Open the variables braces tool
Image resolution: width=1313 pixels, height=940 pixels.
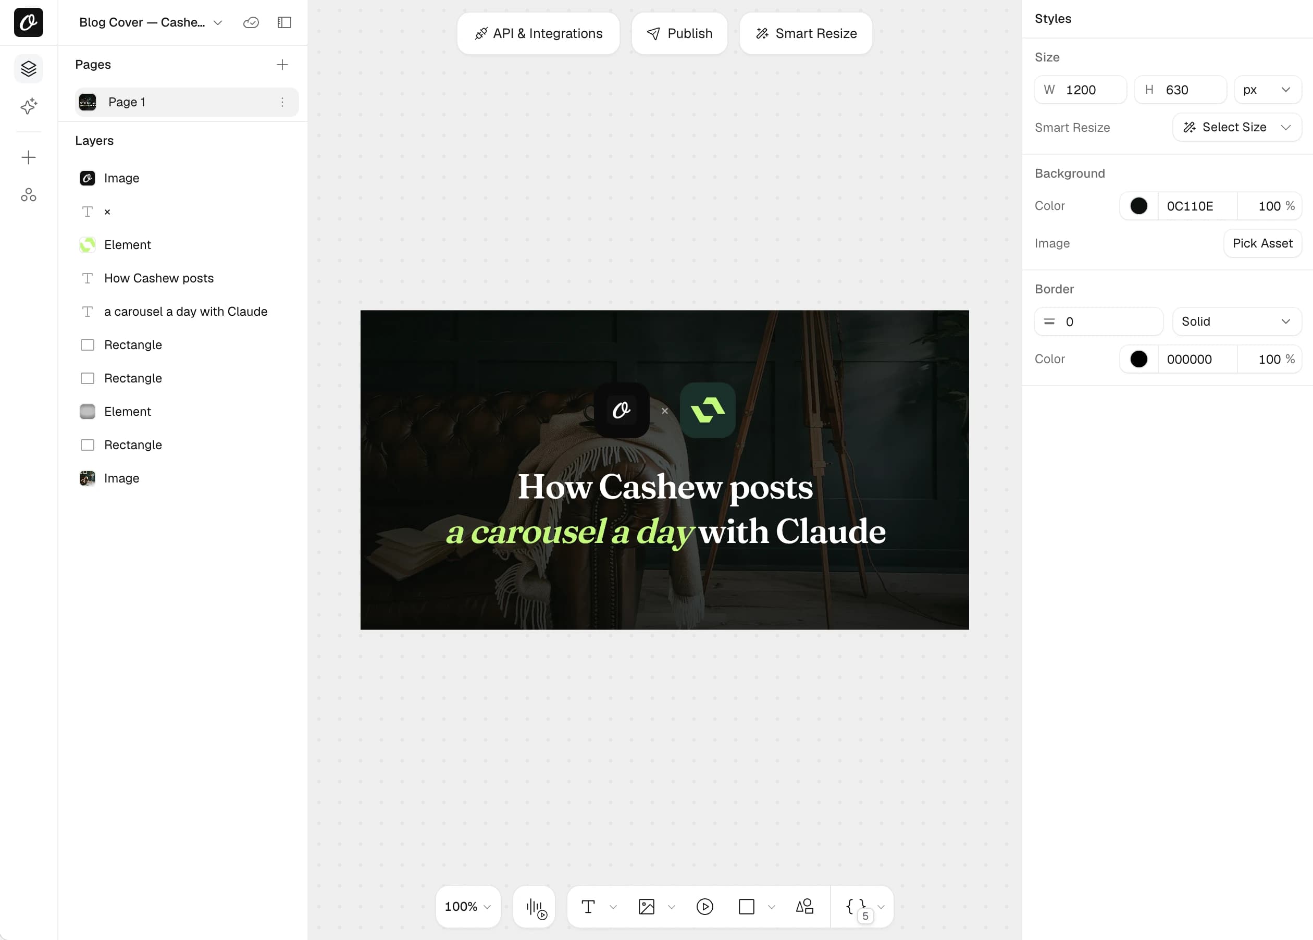(x=857, y=907)
